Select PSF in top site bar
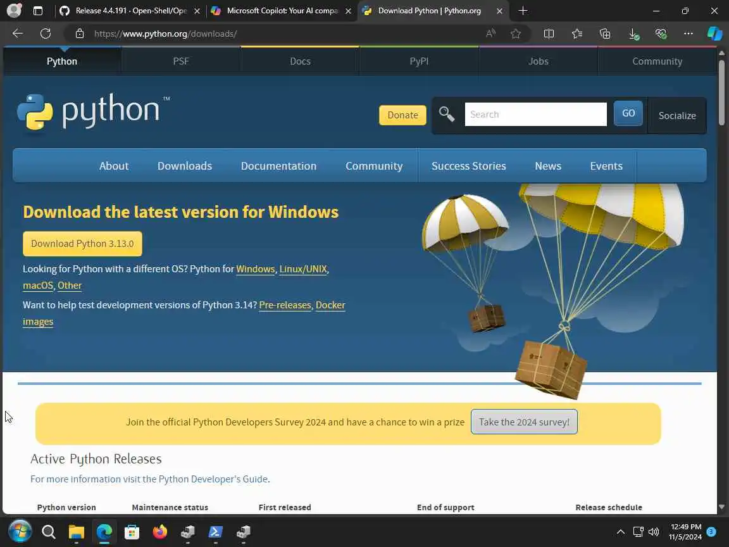 tap(181, 61)
